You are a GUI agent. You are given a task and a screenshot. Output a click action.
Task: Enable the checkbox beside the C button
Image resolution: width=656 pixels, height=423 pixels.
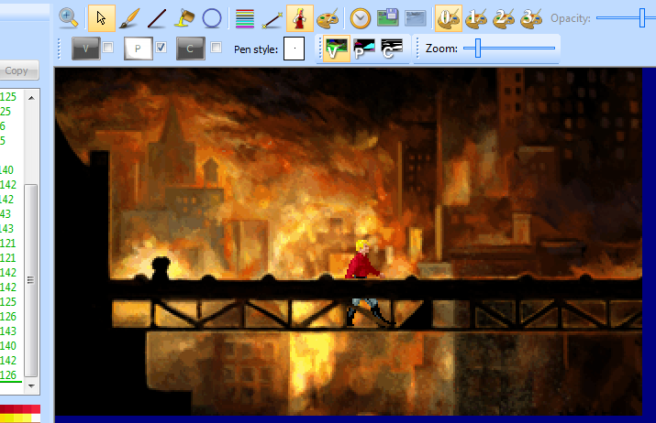click(x=216, y=48)
